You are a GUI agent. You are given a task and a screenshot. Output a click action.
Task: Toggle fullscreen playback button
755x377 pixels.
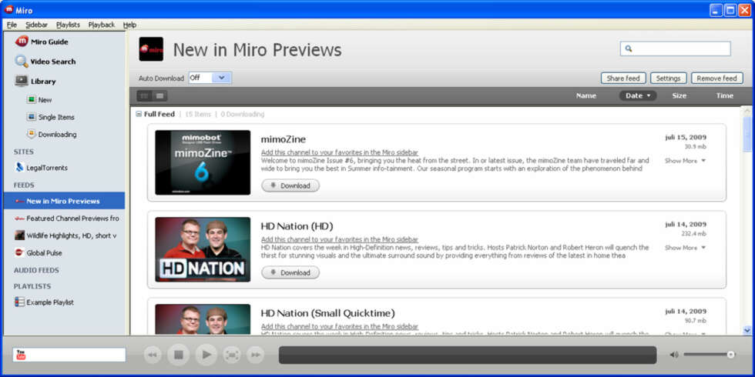coord(232,355)
